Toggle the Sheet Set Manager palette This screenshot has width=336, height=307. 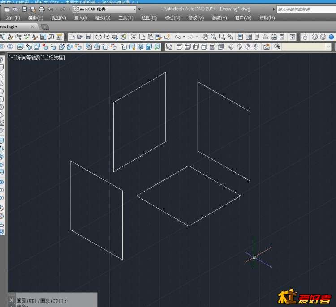pos(265,37)
